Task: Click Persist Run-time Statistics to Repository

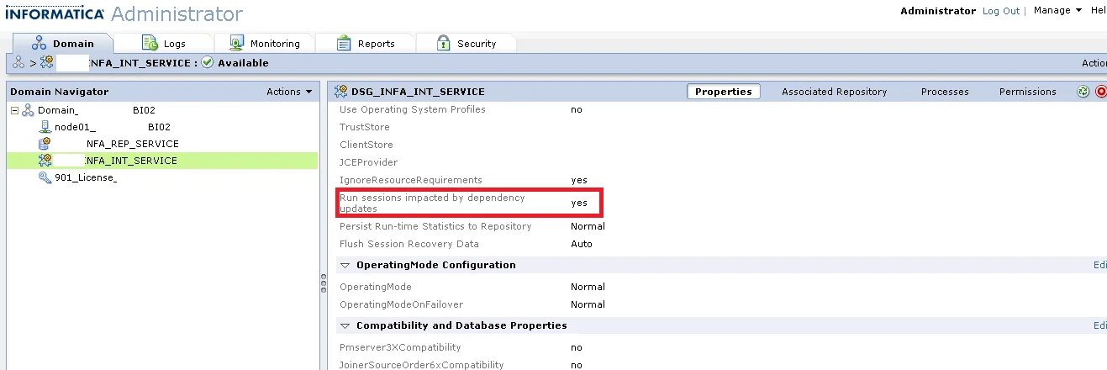Action: [435, 226]
